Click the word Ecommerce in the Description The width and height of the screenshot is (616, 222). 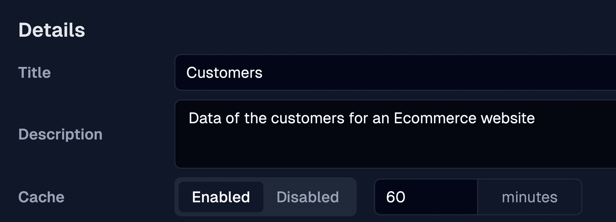435,118
